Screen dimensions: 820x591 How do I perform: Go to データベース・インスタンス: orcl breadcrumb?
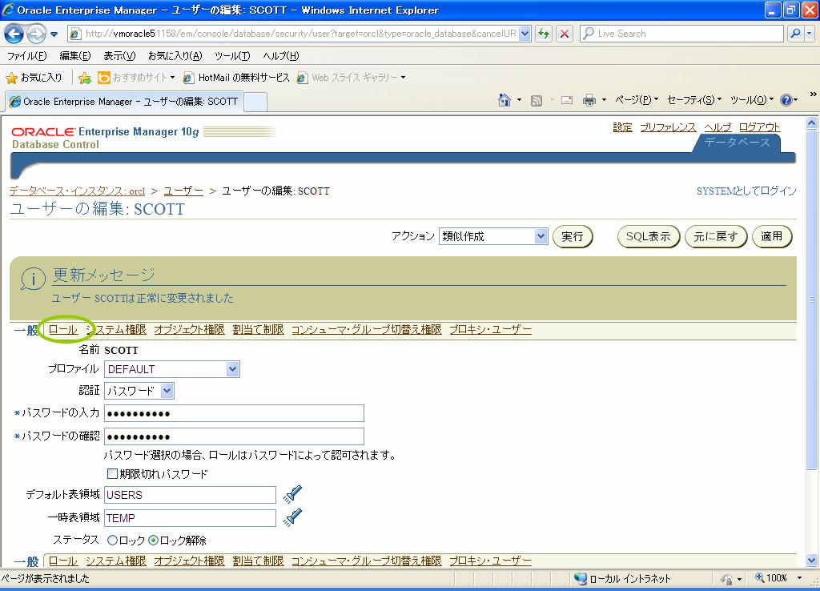[77, 191]
